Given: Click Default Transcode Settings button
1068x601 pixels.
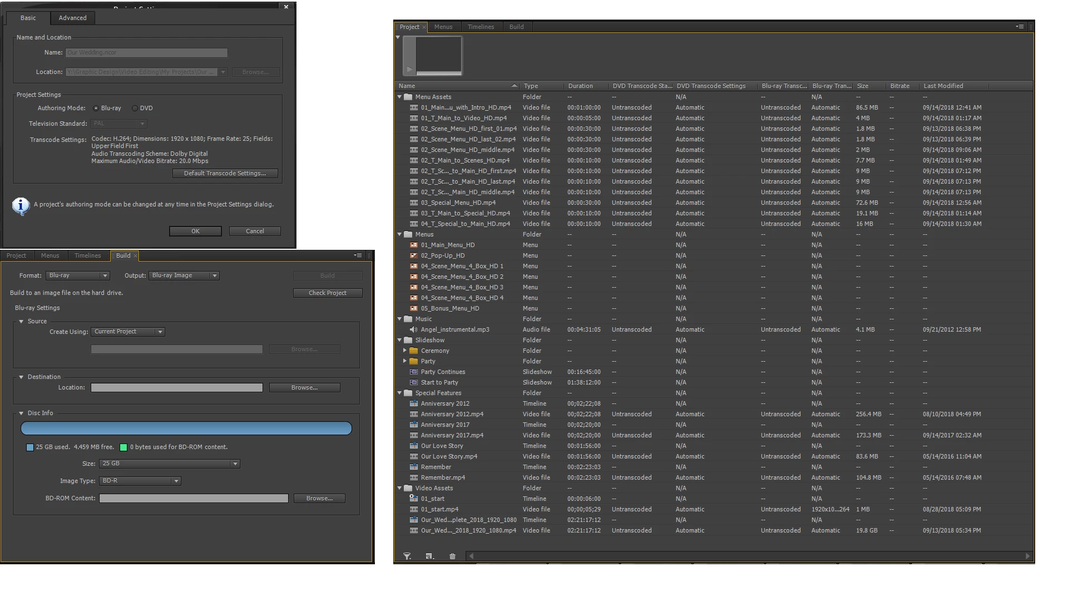Looking at the screenshot, I should coord(225,174).
